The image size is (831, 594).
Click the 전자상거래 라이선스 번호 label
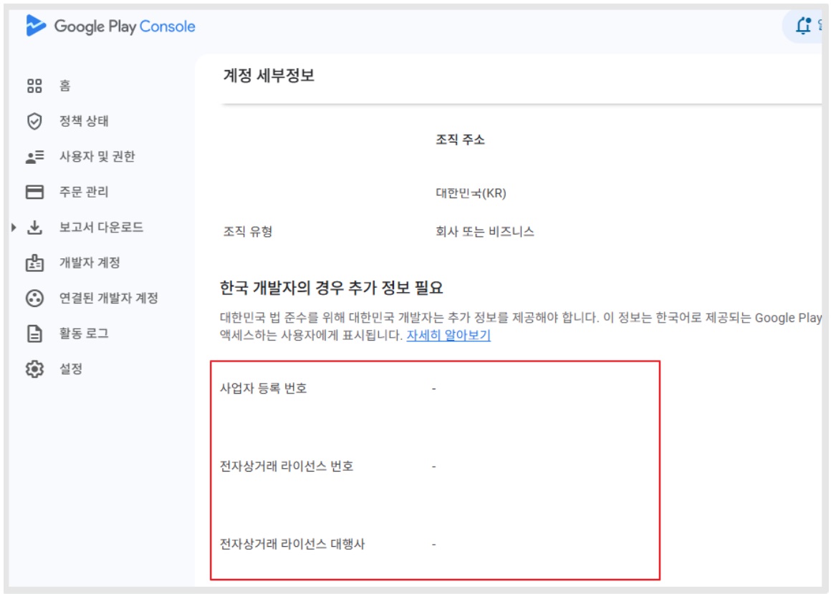tap(286, 467)
